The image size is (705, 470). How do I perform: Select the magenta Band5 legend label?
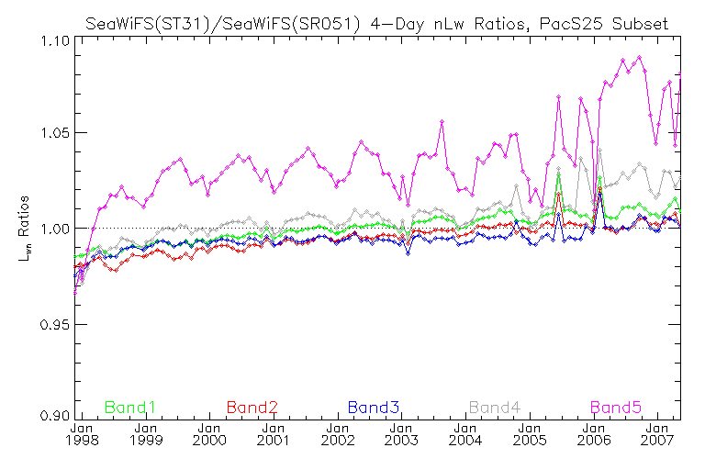(x=616, y=408)
